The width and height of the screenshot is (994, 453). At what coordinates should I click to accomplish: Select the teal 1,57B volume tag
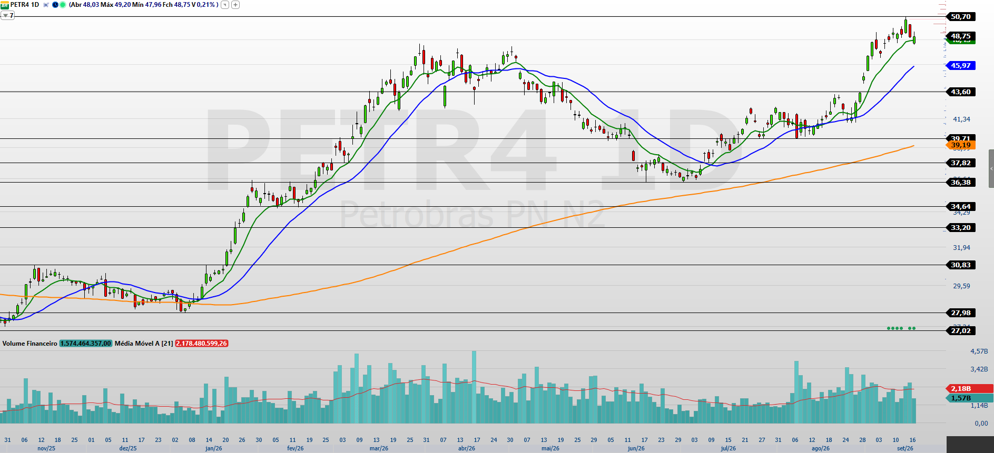click(970, 398)
